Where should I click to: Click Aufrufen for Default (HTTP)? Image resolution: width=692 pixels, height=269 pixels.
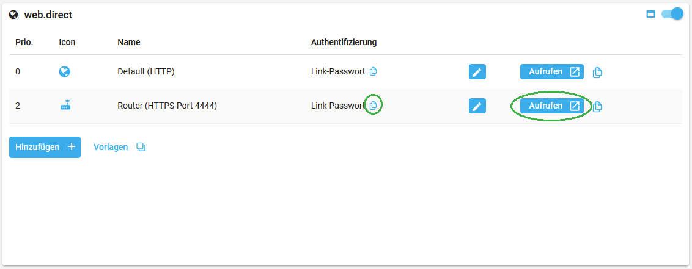551,71
